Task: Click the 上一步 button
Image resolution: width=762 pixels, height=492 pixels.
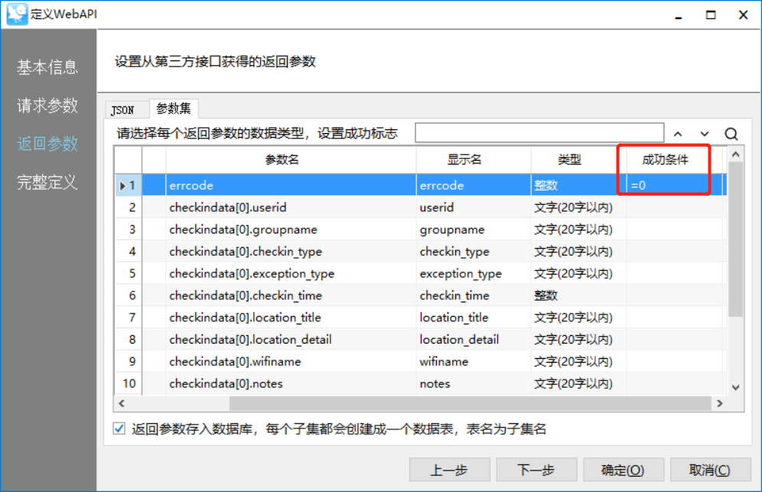Action: point(448,470)
